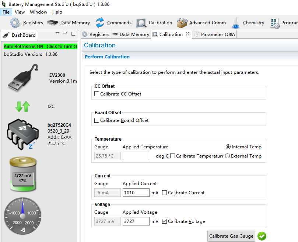
Task: Click the bq27520G4 chip icon
Action: pyautogui.click(x=23, y=134)
